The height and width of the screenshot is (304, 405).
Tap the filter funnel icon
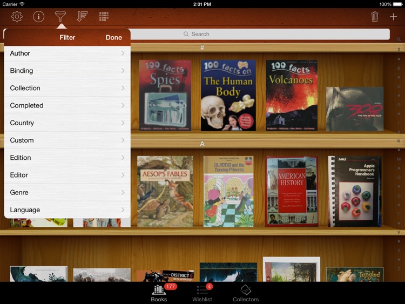coord(60,17)
